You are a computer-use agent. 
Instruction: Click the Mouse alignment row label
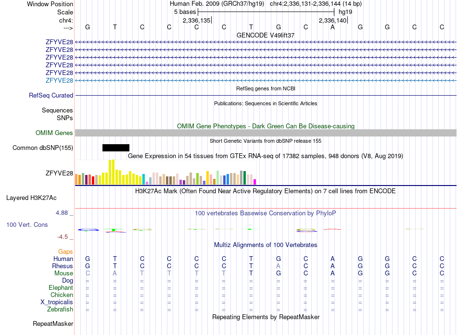pos(63,273)
